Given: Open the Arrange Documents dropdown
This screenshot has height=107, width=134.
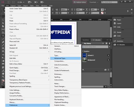Looking at the screenshot, I should coord(42,2).
